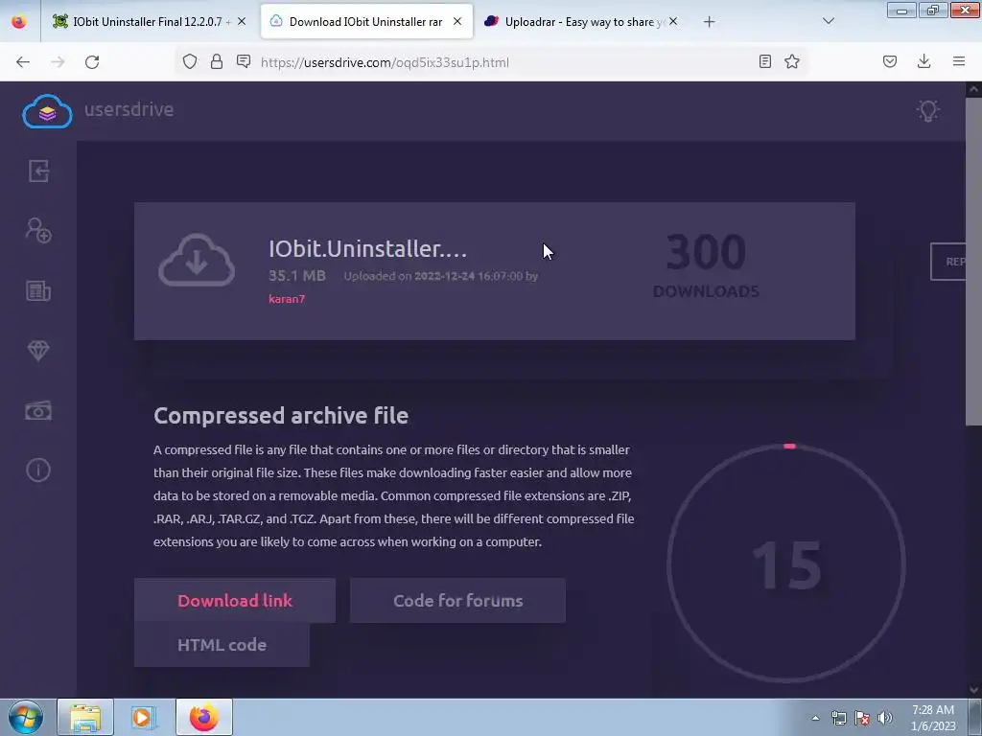The image size is (982, 736).
Task: Click the scrollbar up arrow
Action: coord(973,89)
